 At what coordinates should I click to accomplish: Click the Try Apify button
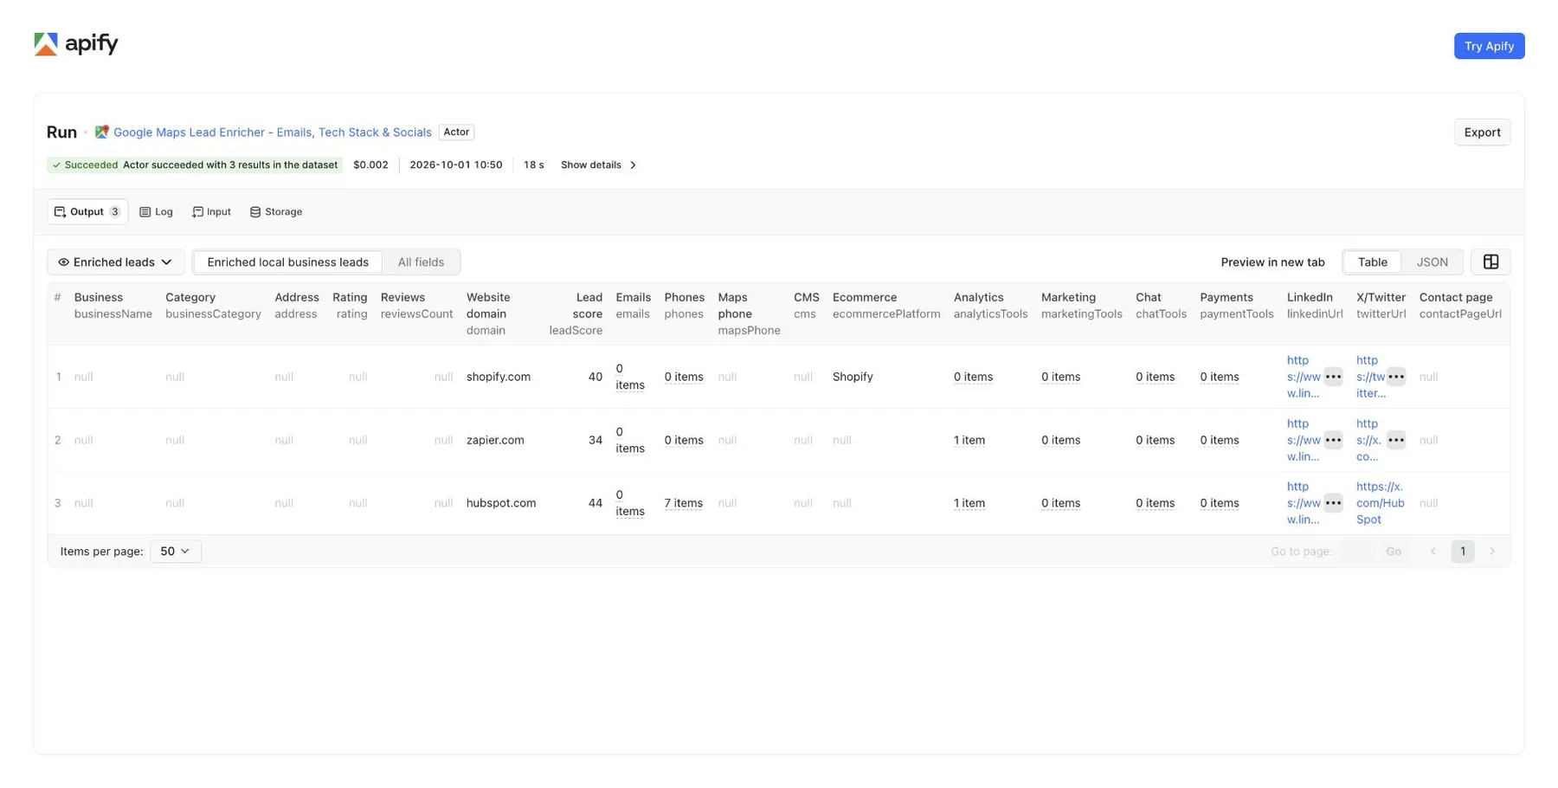coord(1489,46)
